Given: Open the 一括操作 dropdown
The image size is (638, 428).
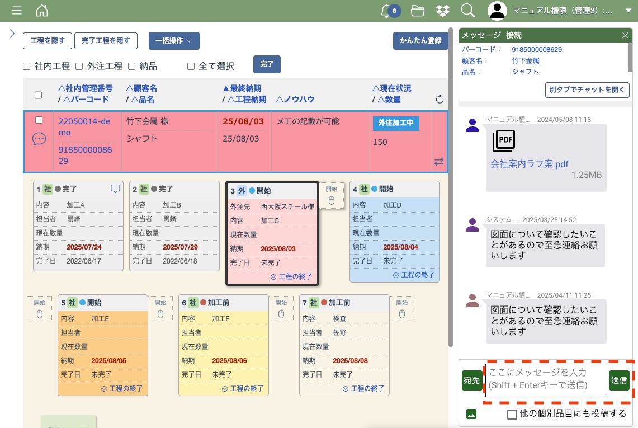Looking at the screenshot, I should pyautogui.click(x=174, y=41).
